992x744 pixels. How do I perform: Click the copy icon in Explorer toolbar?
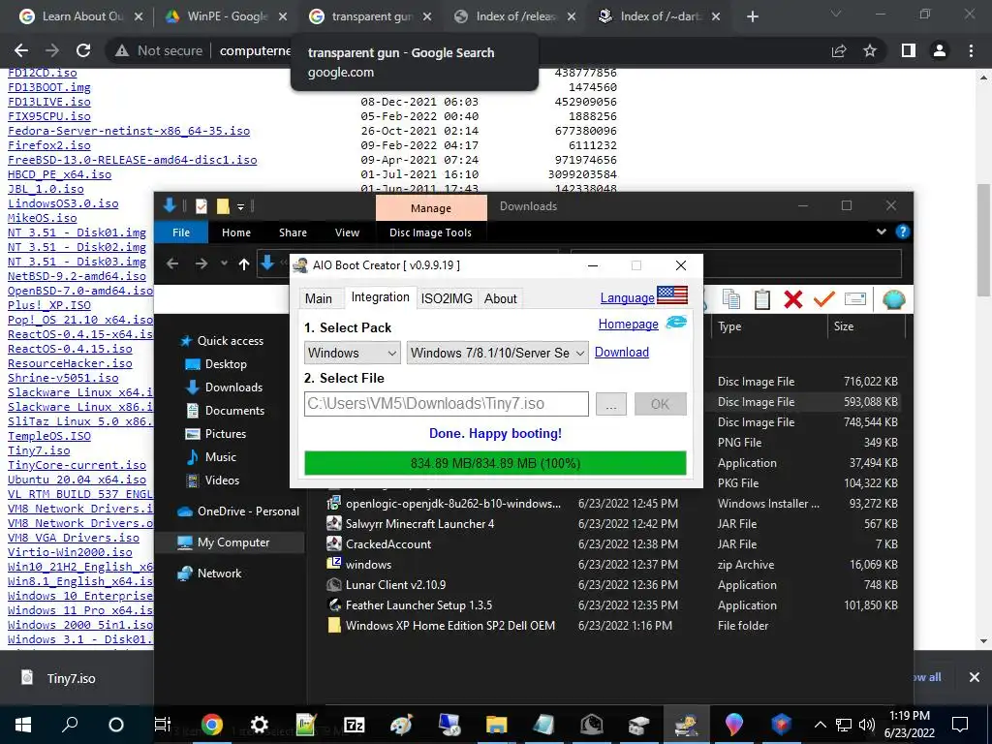tap(731, 298)
